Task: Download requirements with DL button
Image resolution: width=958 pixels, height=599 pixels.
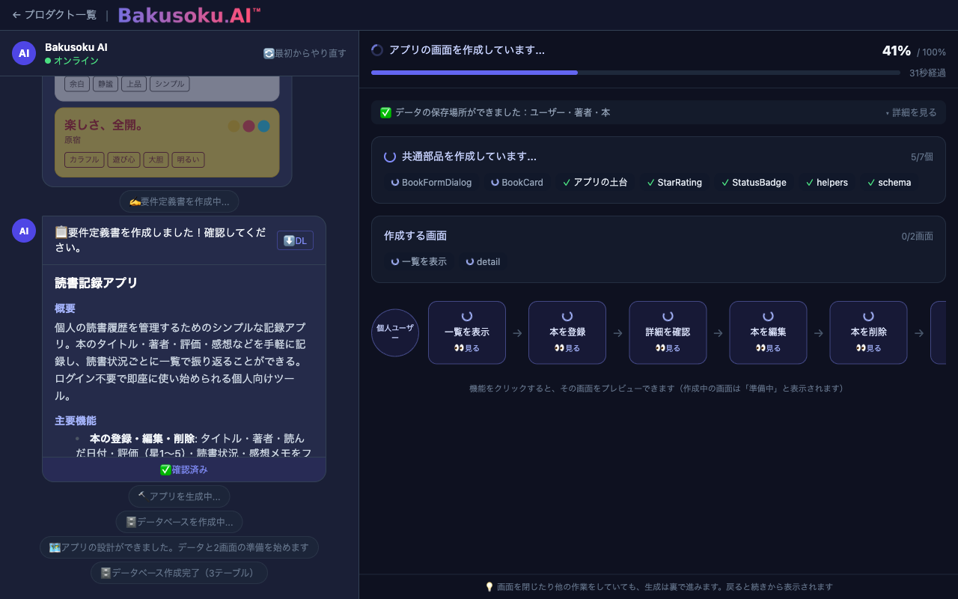Action: click(295, 240)
